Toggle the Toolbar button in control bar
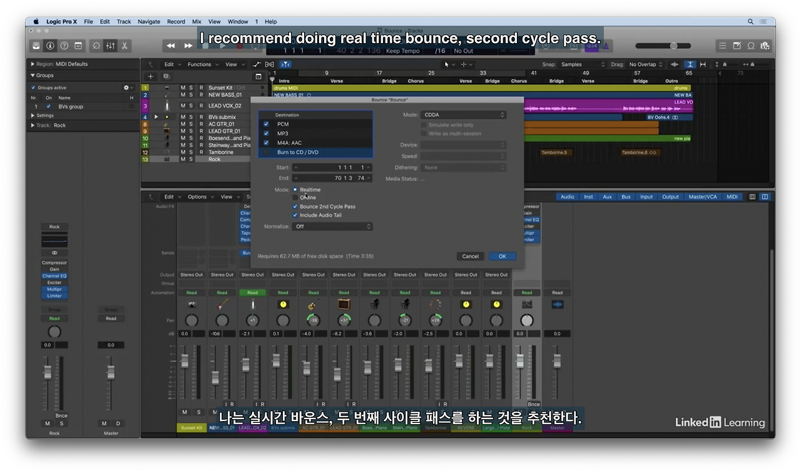801x473 pixels. pyautogui.click(x=78, y=46)
